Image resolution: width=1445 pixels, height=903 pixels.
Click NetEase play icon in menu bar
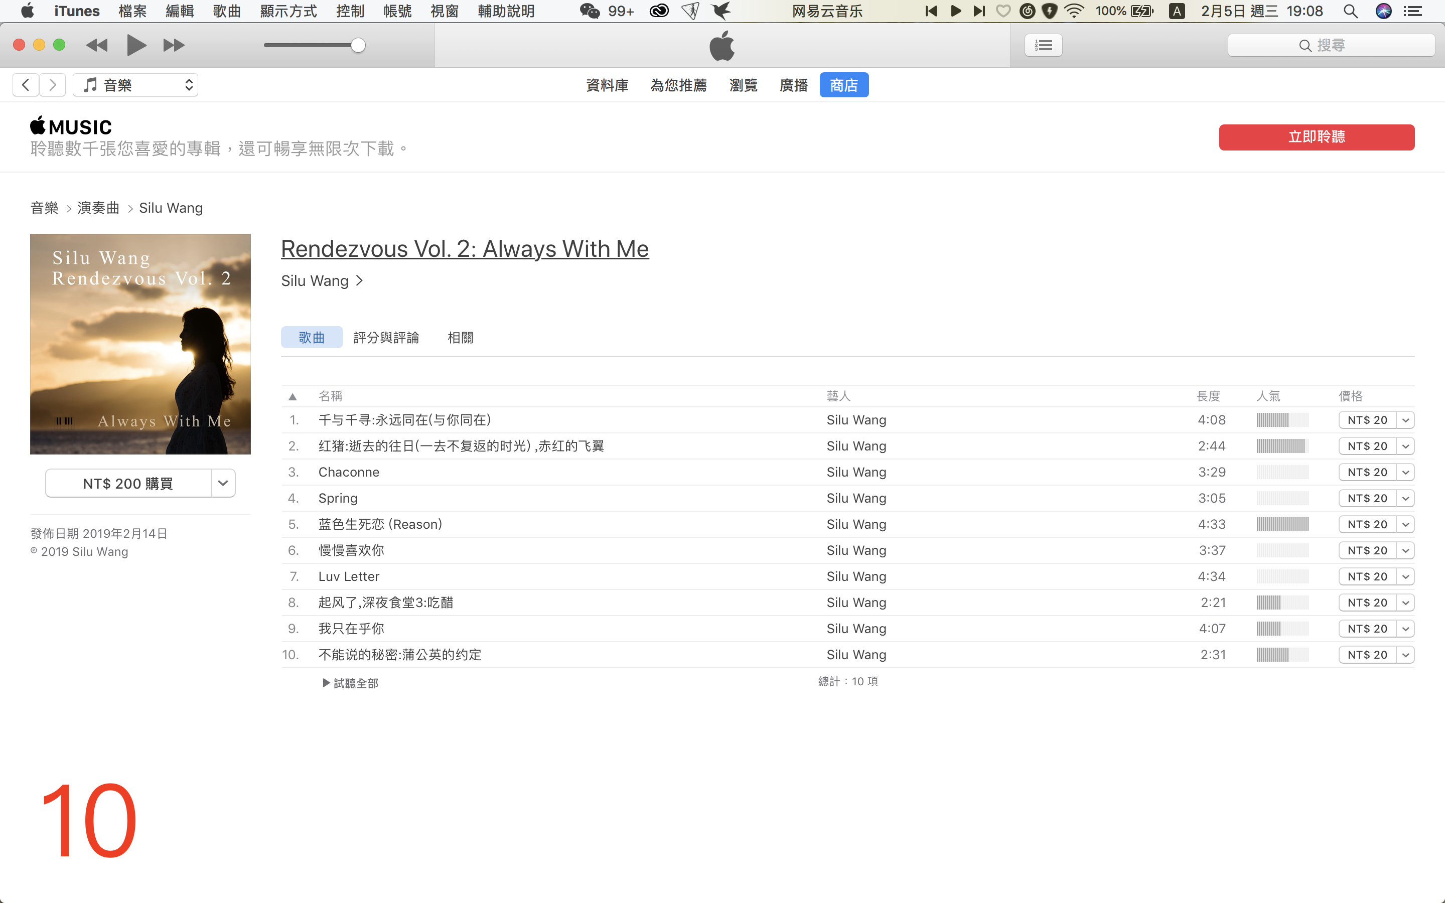[956, 11]
